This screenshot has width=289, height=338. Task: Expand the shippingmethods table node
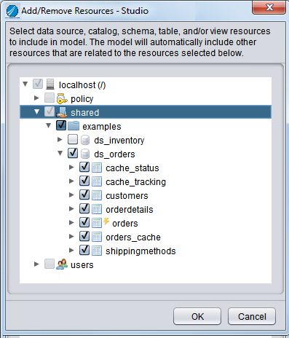pyautogui.click(x=71, y=251)
